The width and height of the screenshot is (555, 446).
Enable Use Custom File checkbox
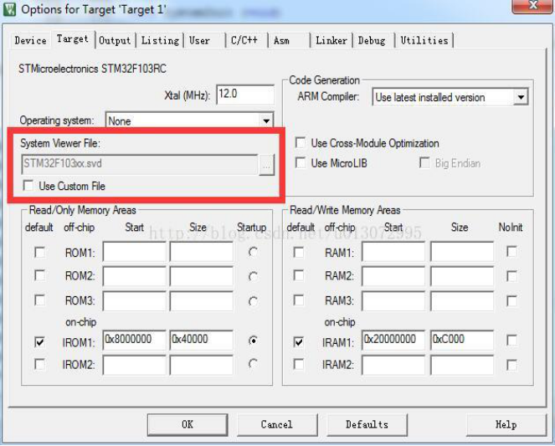pyautogui.click(x=28, y=186)
